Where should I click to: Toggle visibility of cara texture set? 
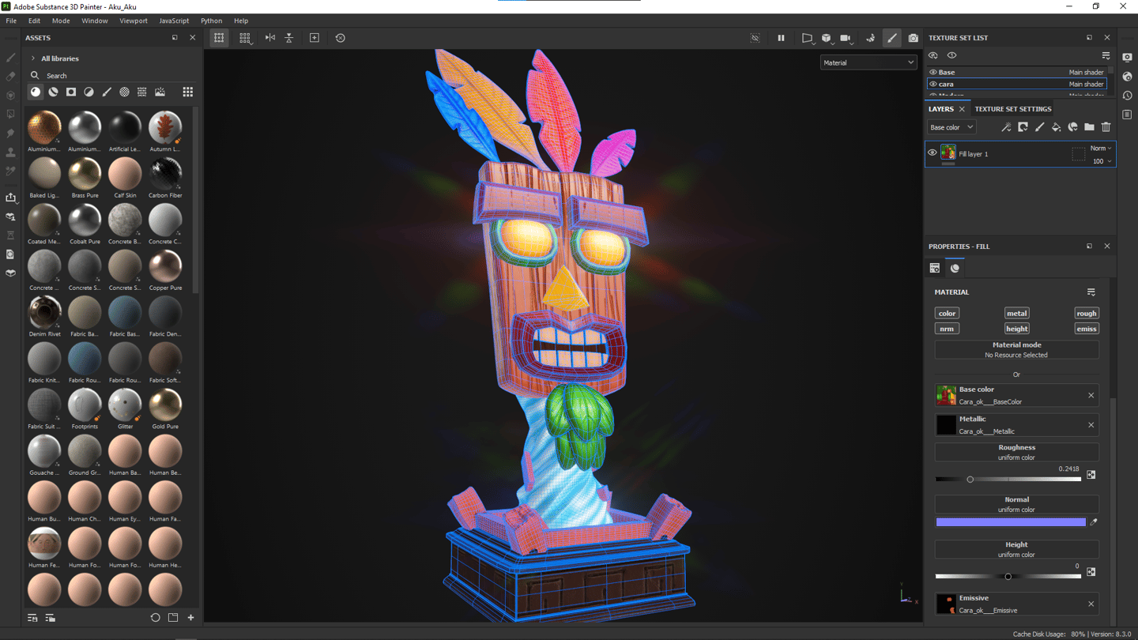pyautogui.click(x=933, y=84)
